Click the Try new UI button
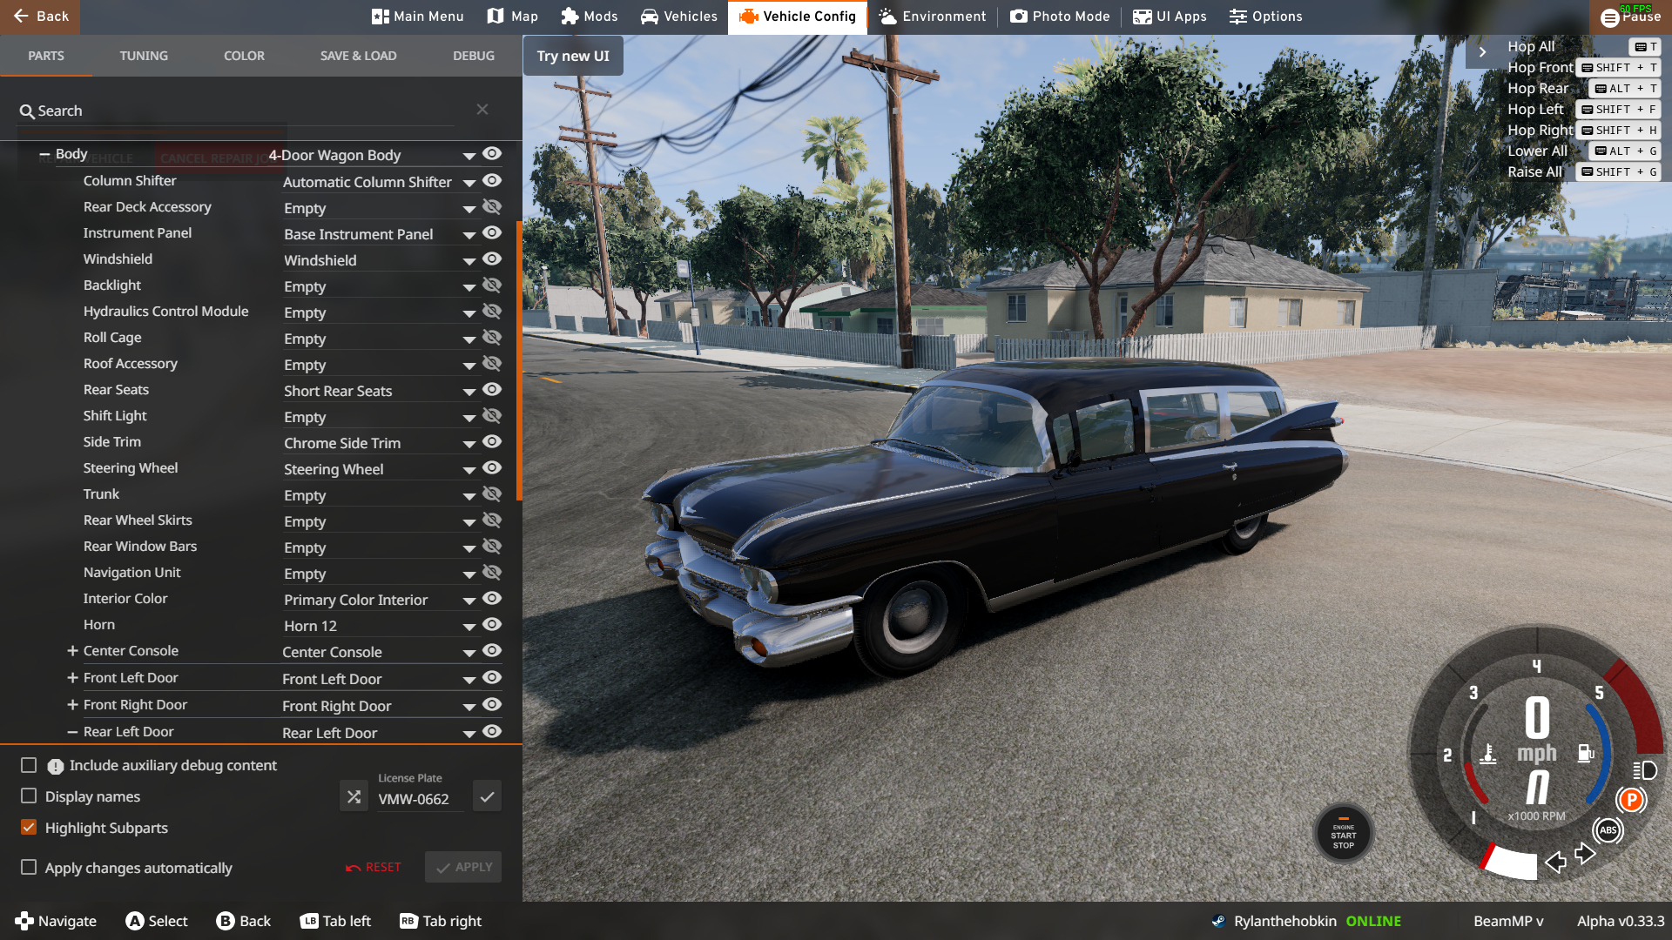Viewport: 1672px width, 940px height. pyautogui.click(x=573, y=56)
